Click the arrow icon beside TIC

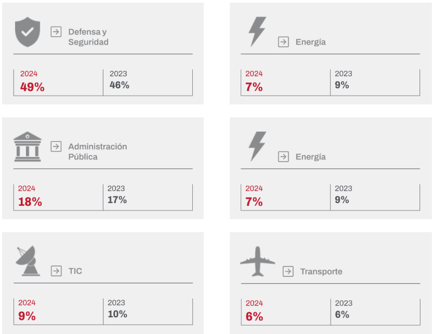click(56, 271)
